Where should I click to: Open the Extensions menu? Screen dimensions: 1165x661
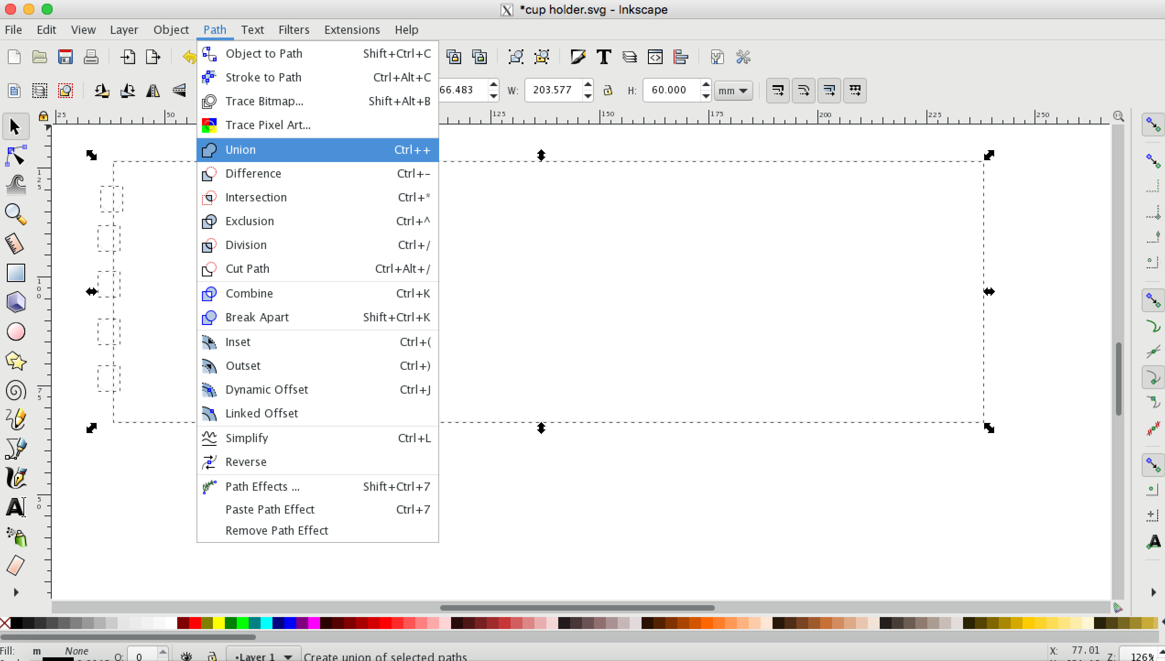coord(352,30)
